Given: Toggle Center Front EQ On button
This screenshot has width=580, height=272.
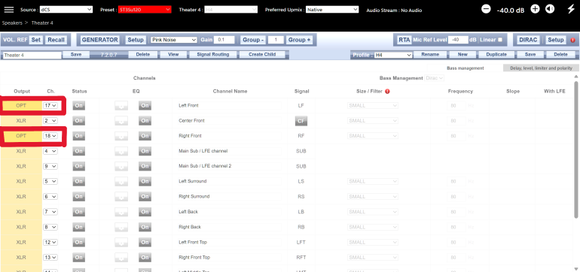Looking at the screenshot, I should point(145,121).
